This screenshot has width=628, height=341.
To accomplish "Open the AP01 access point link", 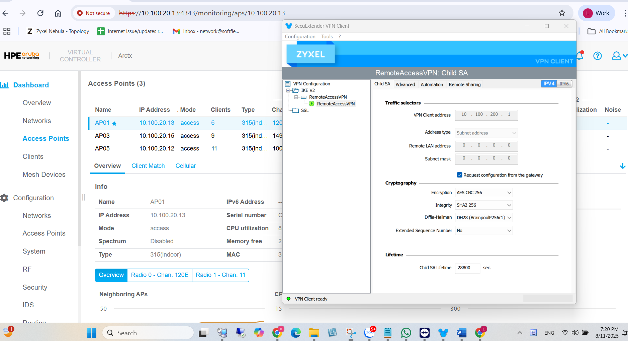I will 102,123.
